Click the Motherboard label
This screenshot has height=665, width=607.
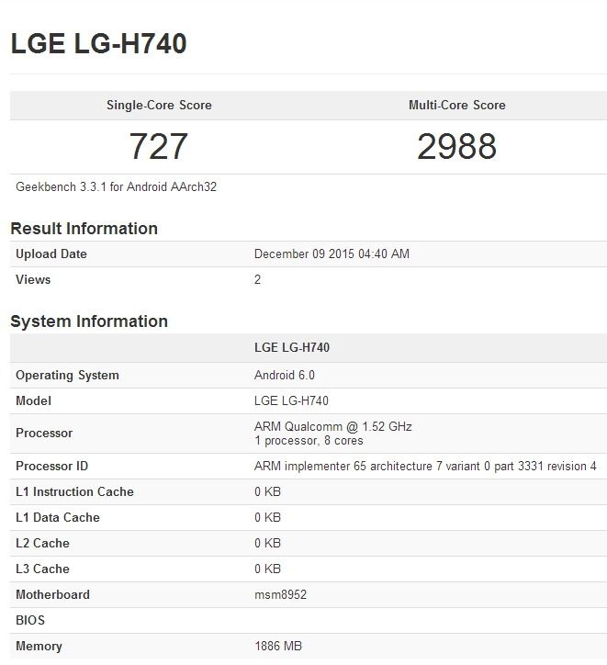pos(52,594)
